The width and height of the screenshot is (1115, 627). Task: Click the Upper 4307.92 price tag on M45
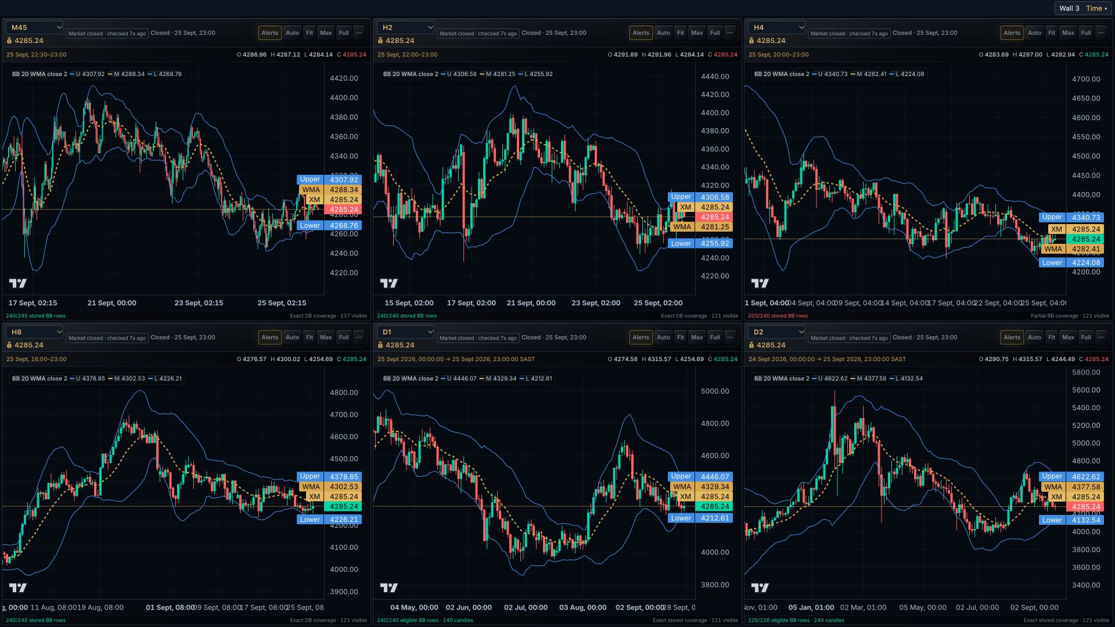point(329,179)
